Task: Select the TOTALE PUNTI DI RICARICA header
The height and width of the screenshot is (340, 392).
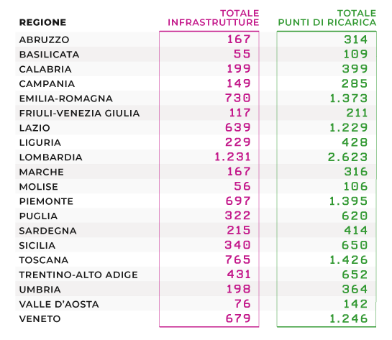Action: click(327, 18)
